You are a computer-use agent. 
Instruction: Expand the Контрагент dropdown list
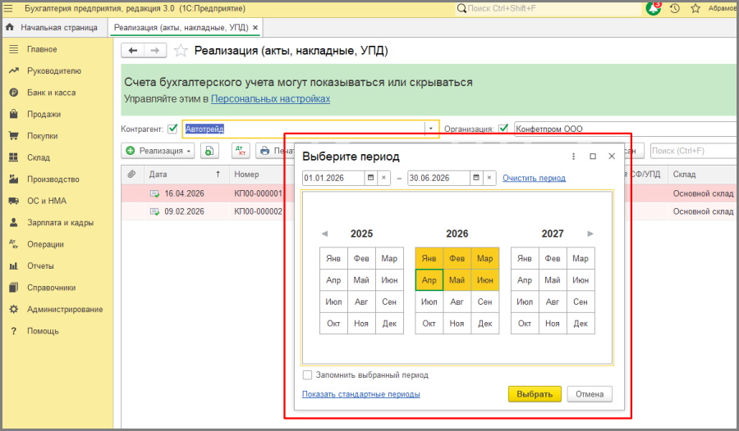[x=430, y=129]
